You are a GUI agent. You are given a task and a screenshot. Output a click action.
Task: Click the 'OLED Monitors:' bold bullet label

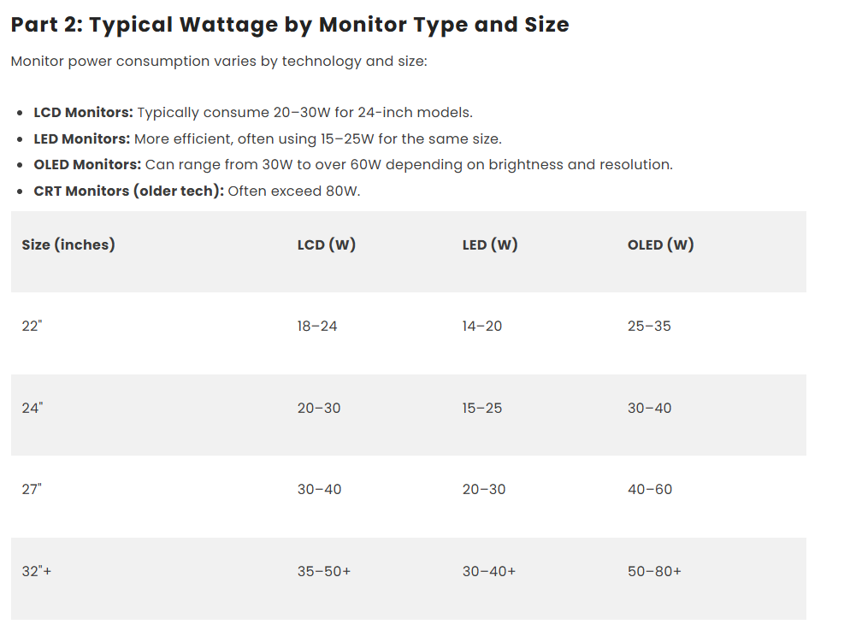(x=87, y=165)
